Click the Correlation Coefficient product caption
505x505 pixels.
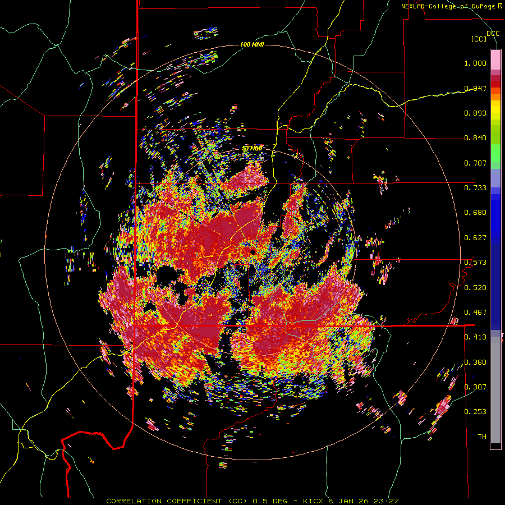tap(252, 501)
